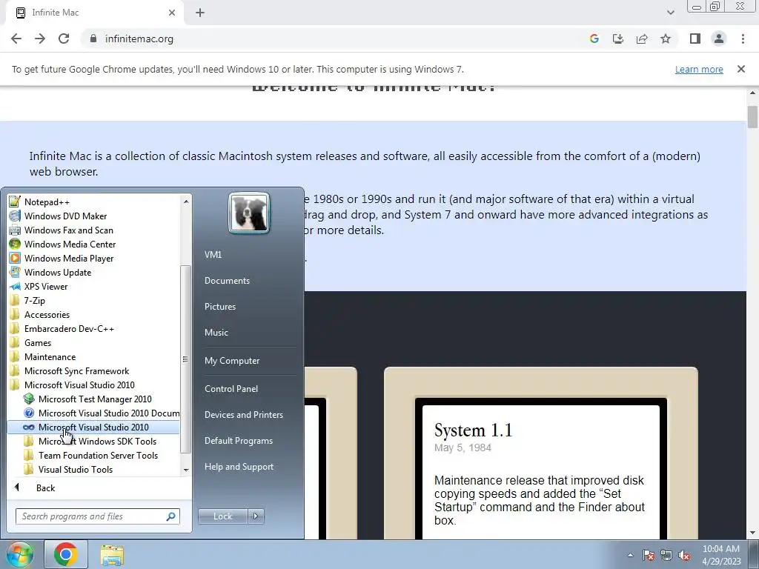Click the Lock button
The image size is (759, 569).
point(222,516)
